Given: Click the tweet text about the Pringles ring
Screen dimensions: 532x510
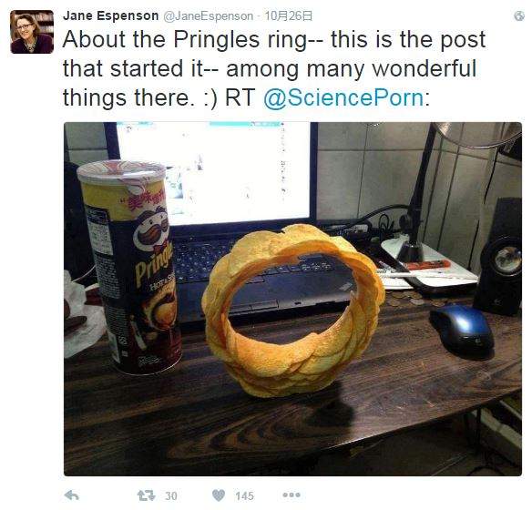Looking at the screenshot, I should (274, 69).
